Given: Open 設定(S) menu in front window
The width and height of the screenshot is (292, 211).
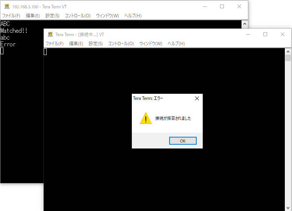Looking at the screenshot, I should pyautogui.click(x=96, y=44).
